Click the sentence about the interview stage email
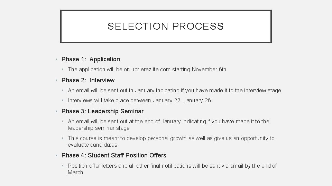 (x=175, y=91)
